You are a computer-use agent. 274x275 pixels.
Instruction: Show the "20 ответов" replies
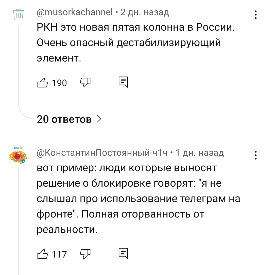(x=64, y=119)
